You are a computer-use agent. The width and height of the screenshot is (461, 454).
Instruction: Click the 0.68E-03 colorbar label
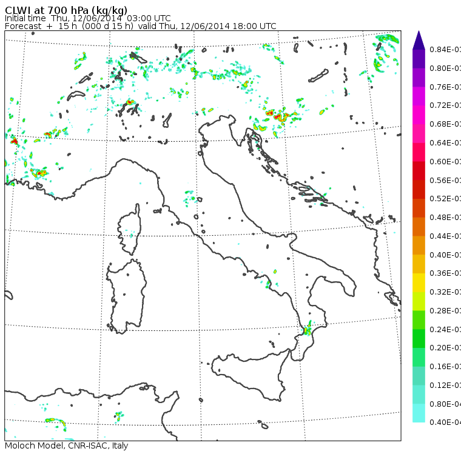click(445, 124)
